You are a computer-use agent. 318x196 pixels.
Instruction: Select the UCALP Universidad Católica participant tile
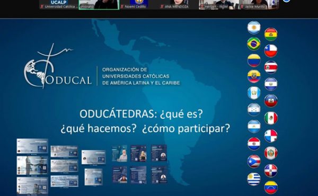coord(59,4)
